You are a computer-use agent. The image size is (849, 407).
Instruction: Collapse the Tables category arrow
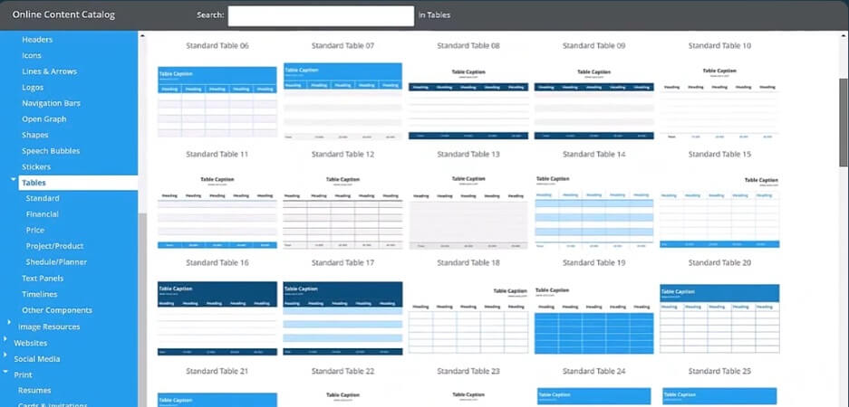pos(13,179)
